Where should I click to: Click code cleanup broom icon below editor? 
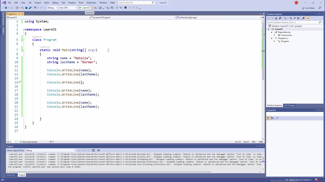pos(50,142)
